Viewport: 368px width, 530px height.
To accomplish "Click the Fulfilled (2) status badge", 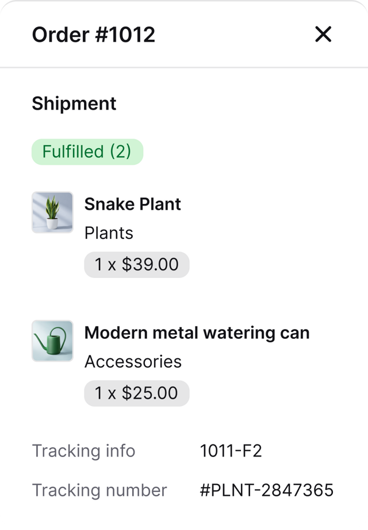I will [x=87, y=152].
